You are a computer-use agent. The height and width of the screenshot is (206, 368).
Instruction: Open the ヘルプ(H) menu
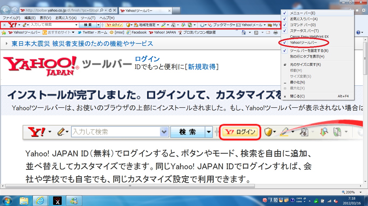107,18
